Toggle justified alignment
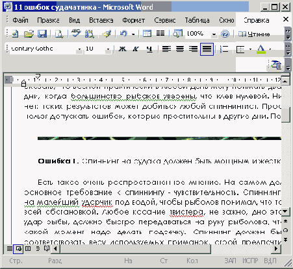293x269 pixels. [x=207, y=49]
